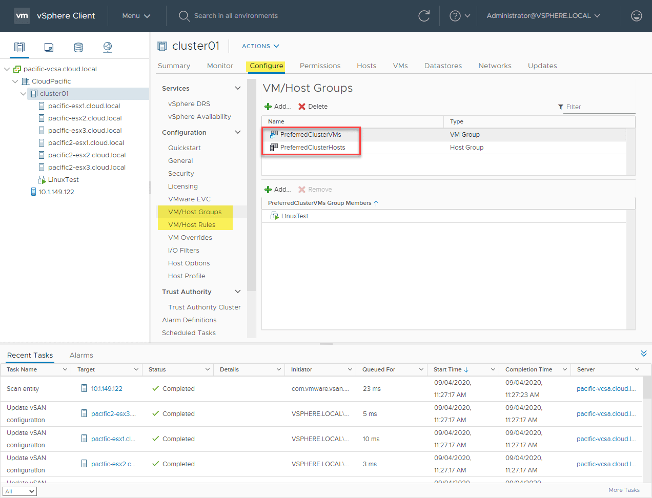Switch to VMs and Templates inventory icon
Viewport: 652px width, 498px height.
click(49, 47)
